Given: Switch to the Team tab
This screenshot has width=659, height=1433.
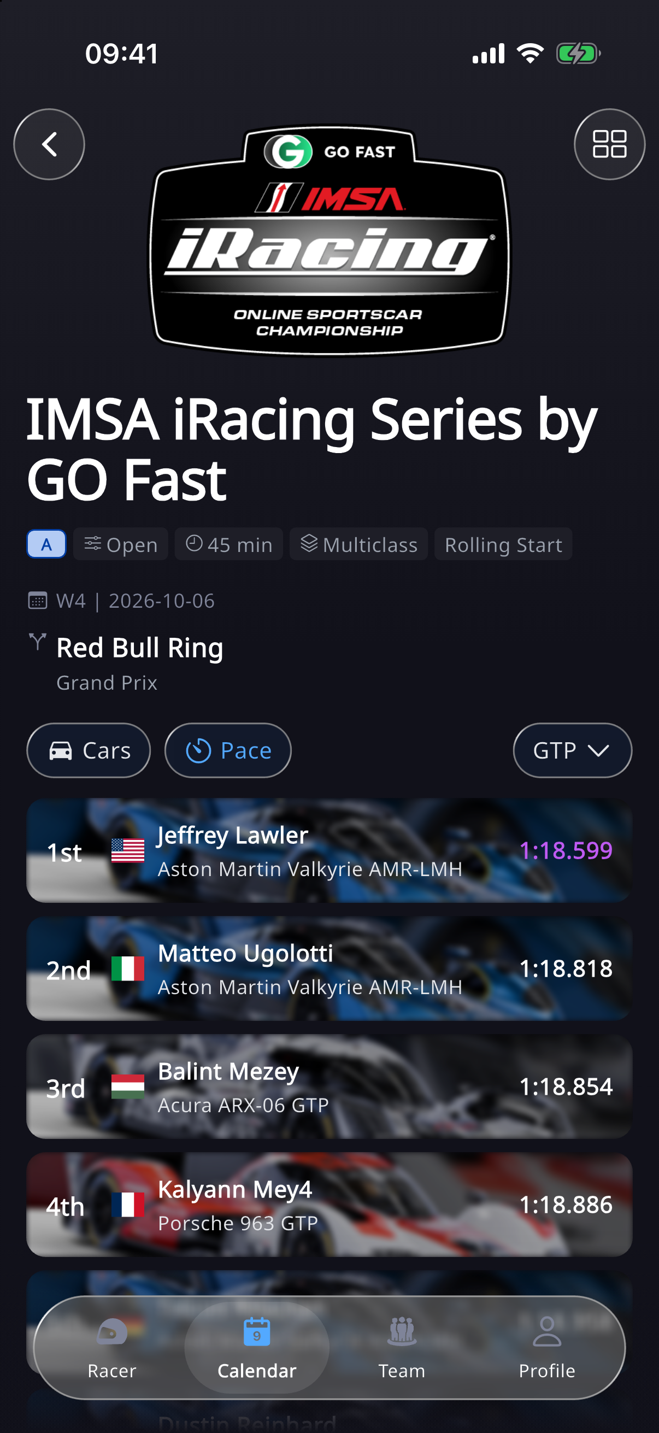Looking at the screenshot, I should [402, 1347].
